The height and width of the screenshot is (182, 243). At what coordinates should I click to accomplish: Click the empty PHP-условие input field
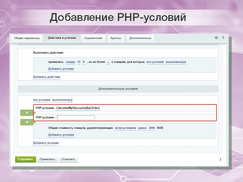click(75, 117)
